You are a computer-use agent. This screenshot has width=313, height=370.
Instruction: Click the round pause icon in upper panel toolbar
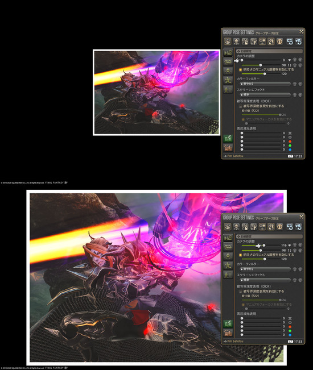pyautogui.click(x=279, y=41)
